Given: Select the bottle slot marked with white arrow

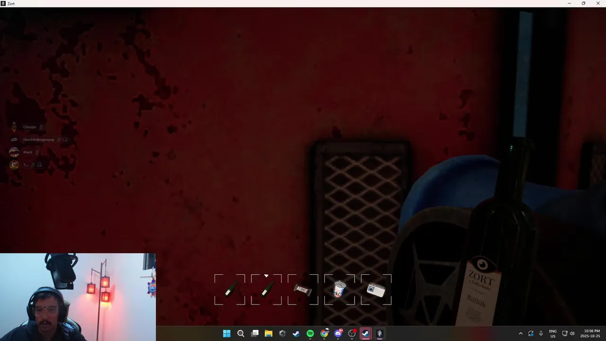Looking at the screenshot, I should click(x=266, y=289).
